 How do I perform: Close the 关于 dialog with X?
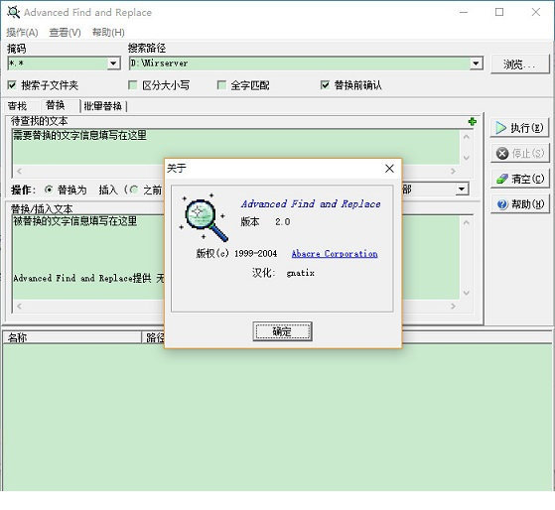(389, 169)
